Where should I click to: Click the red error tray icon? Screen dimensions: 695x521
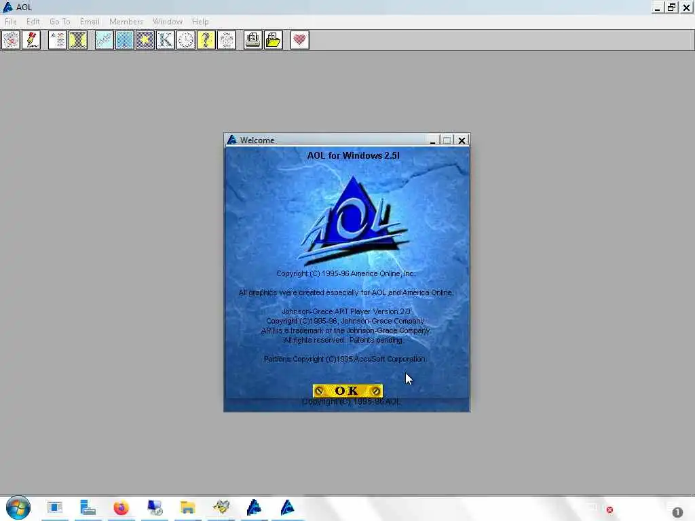coord(610,510)
